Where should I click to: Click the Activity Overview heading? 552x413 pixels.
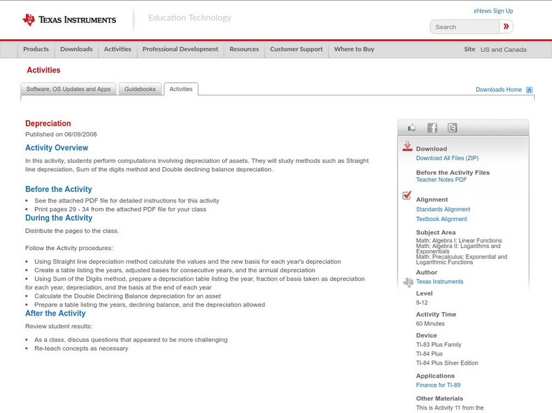tap(57, 148)
